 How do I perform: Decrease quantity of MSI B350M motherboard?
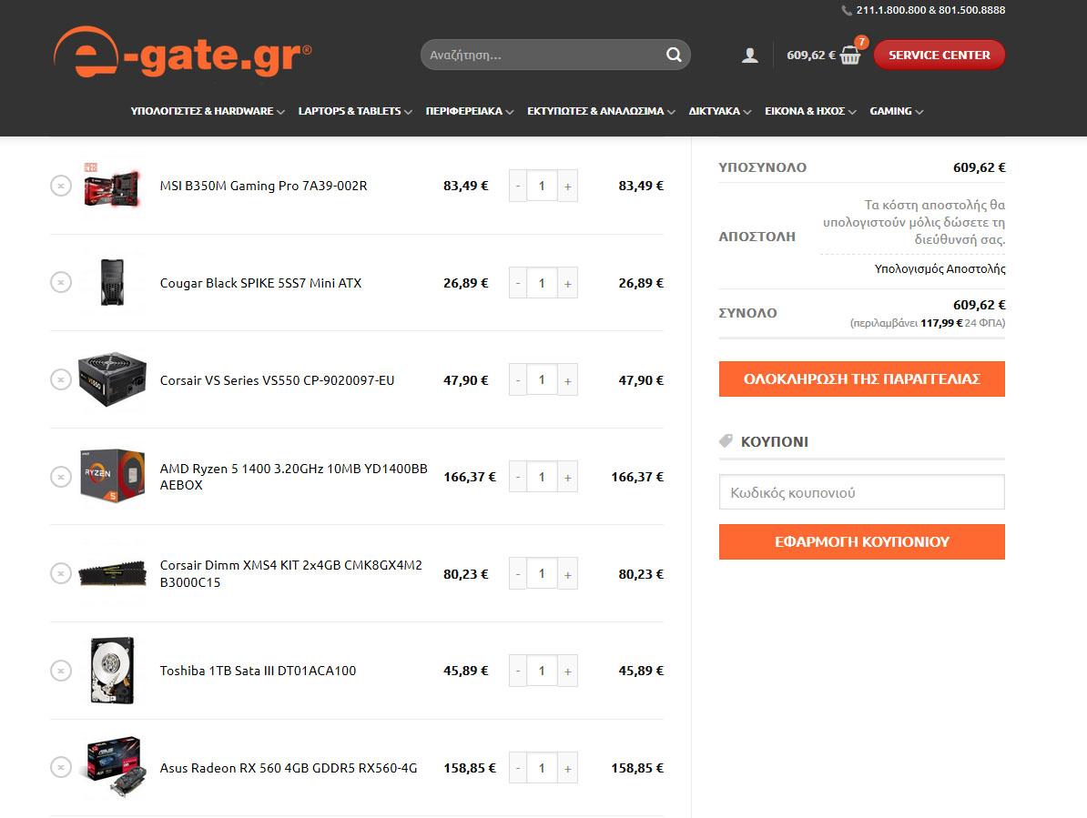tap(518, 187)
